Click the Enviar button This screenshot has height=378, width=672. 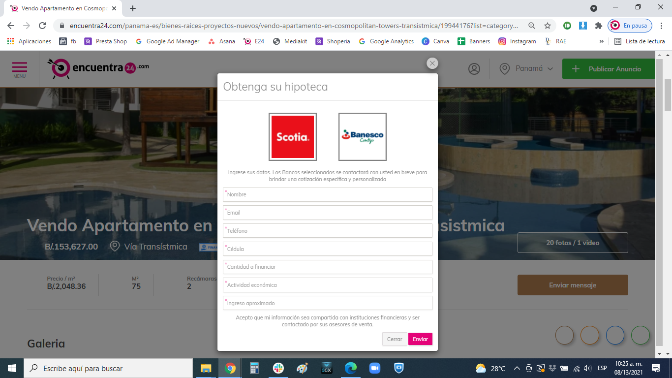click(x=420, y=339)
